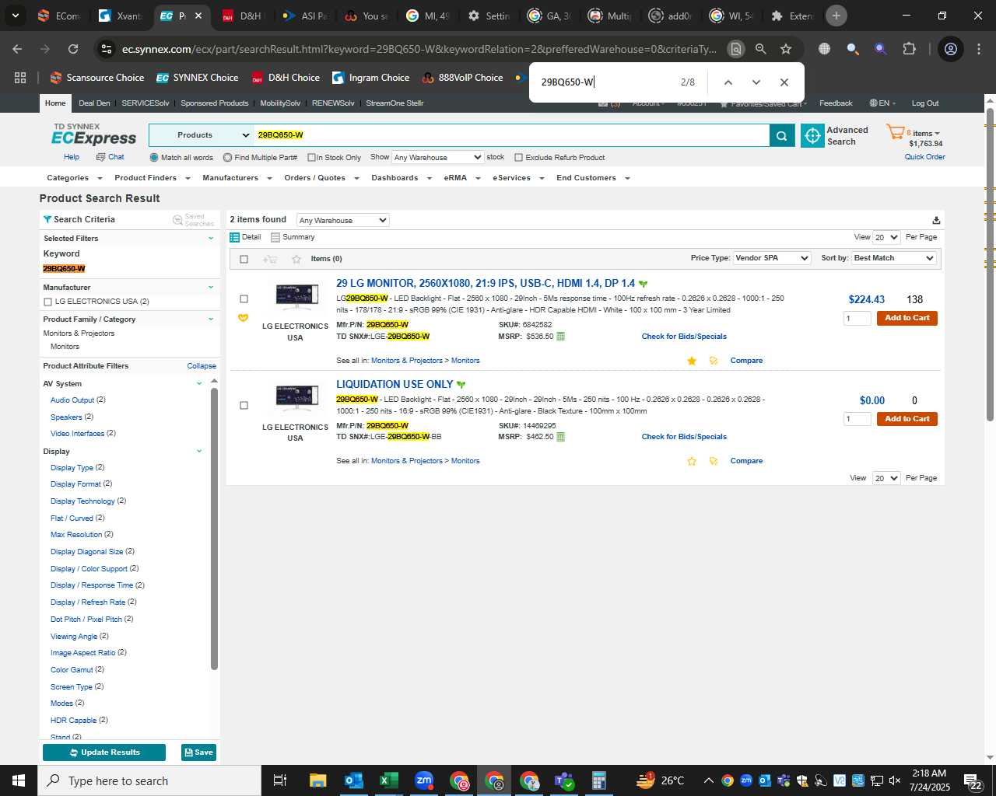Toggle favorite star for 29 LG MONITOR
Viewport: 996px width, 796px height.
(x=692, y=361)
